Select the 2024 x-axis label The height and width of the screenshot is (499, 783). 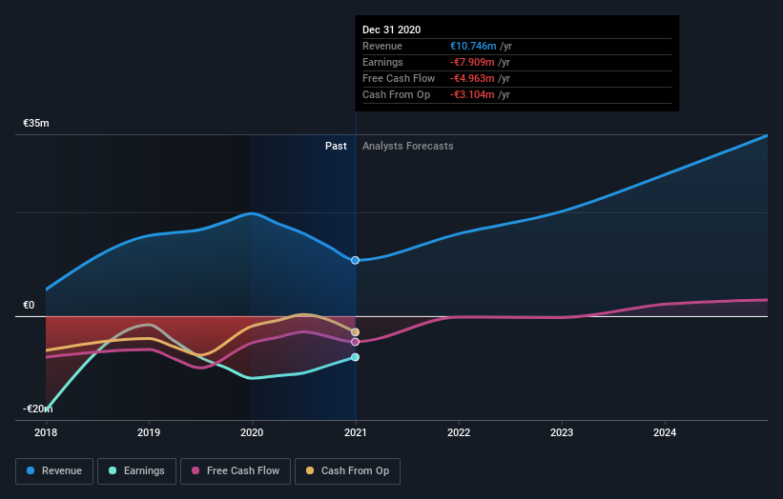point(665,432)
